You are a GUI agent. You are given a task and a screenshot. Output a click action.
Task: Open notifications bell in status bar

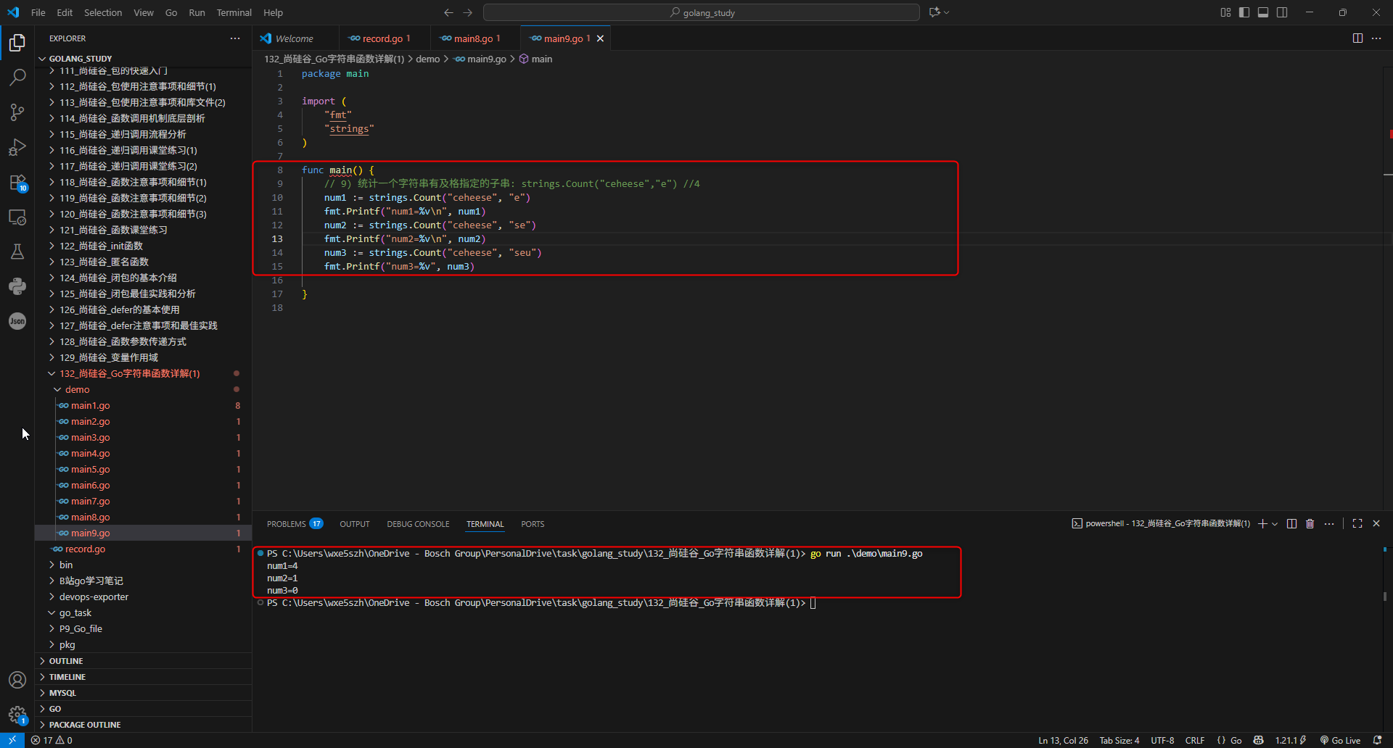[x=1378, y=740]
